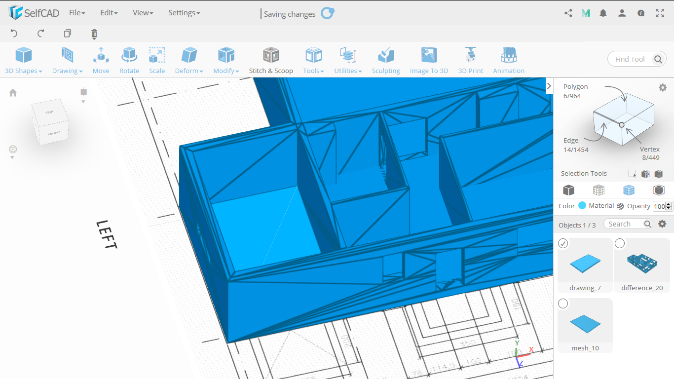The image size is (674, 379).
Task: Open the Settings menu
Action: (184, 13)
